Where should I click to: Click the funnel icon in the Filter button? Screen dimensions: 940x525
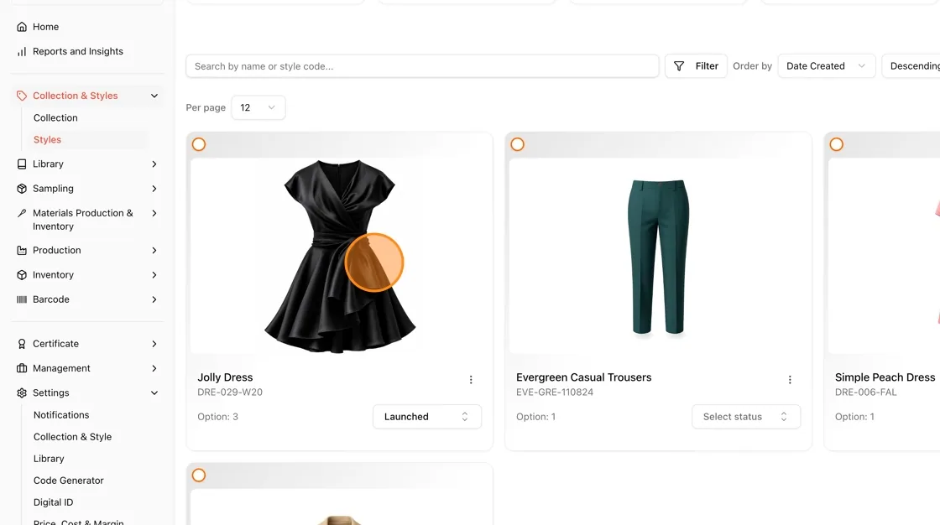[679, 66]
